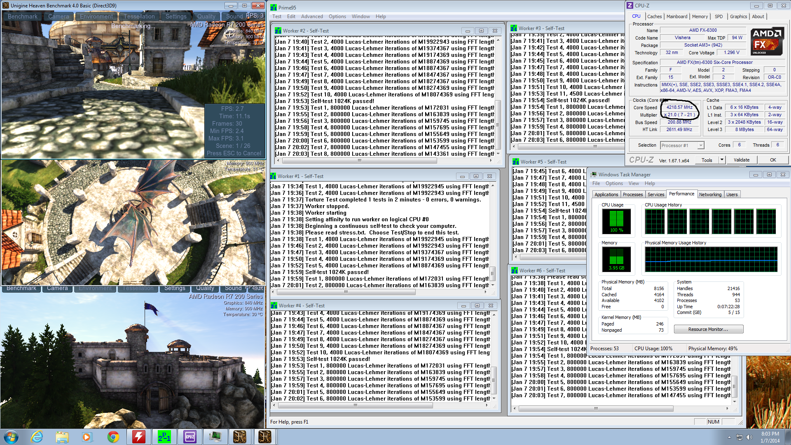Viewport: 791px width, 445px height.
Task: Select Tessellation tab in Heaven top window
Action: 139,16
